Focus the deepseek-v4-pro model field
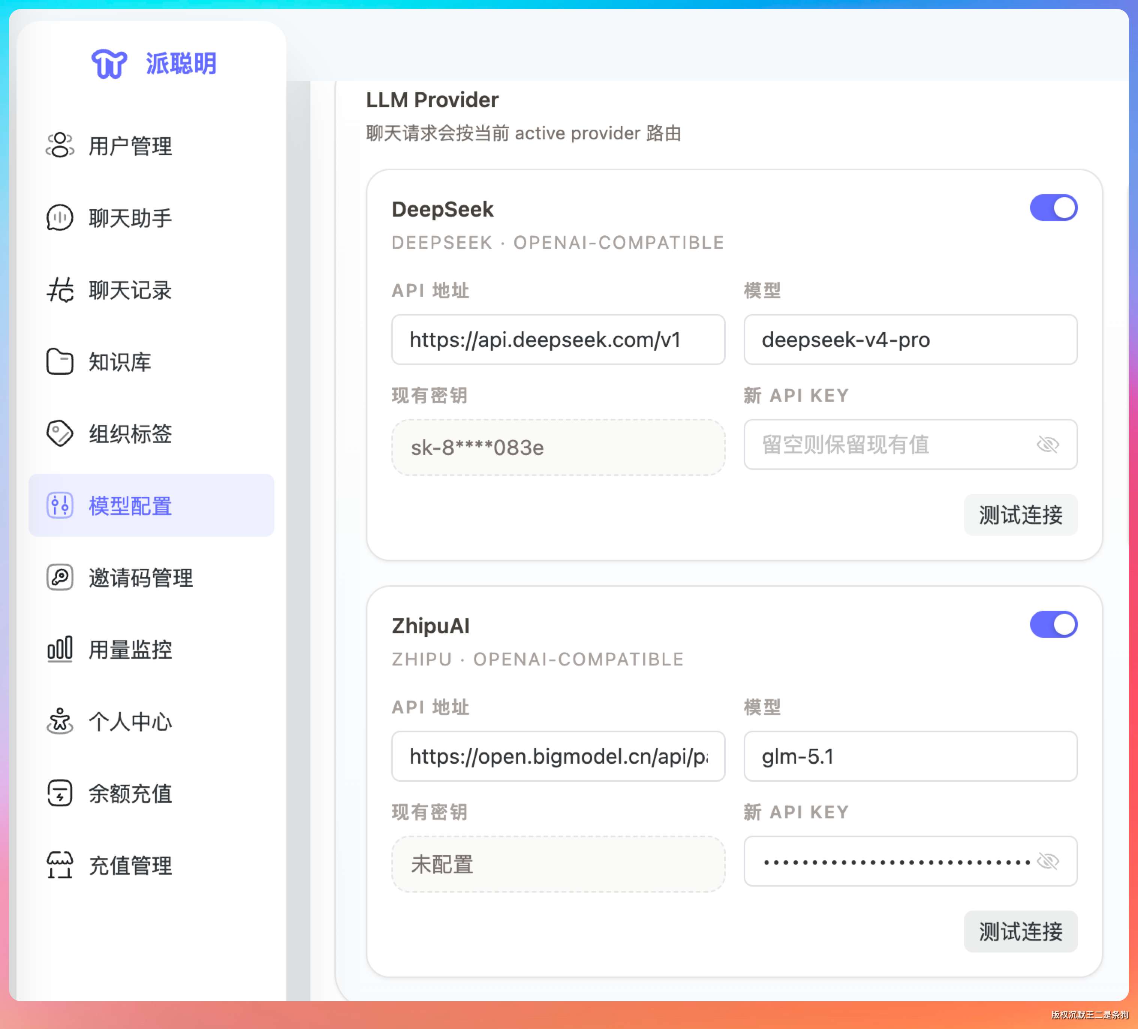This screenshot has width=1138, height=1029. point(910,340)
